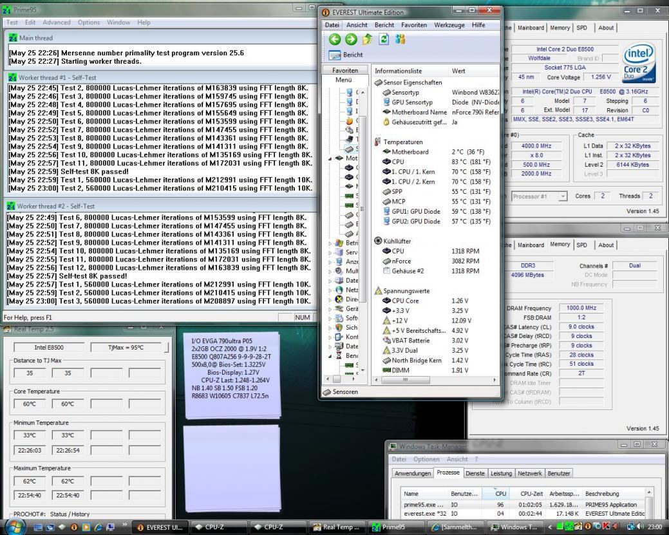Switch to Real Temp via its taskbar button
The width and height of the screenshot is (669, 535).
pyautogui.click(x=337, y=527)
